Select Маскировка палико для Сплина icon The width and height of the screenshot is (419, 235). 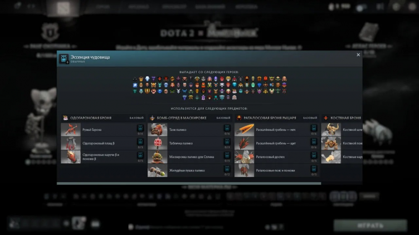click(x=158, y=157)
